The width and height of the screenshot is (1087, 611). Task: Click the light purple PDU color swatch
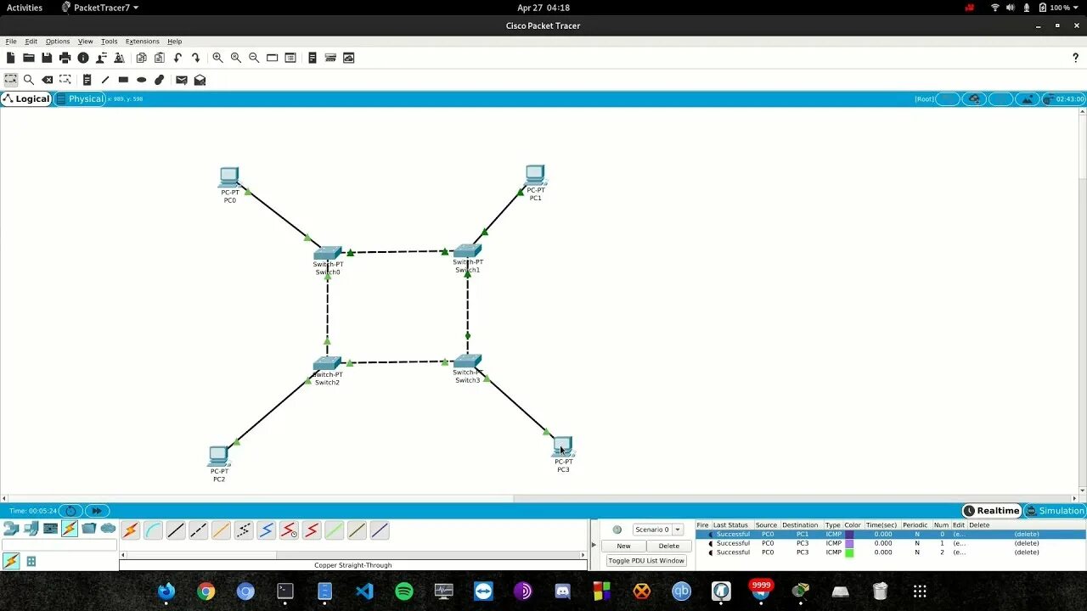849,543
